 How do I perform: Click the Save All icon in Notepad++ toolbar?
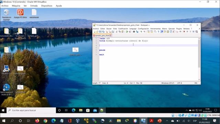coord(103,32)
